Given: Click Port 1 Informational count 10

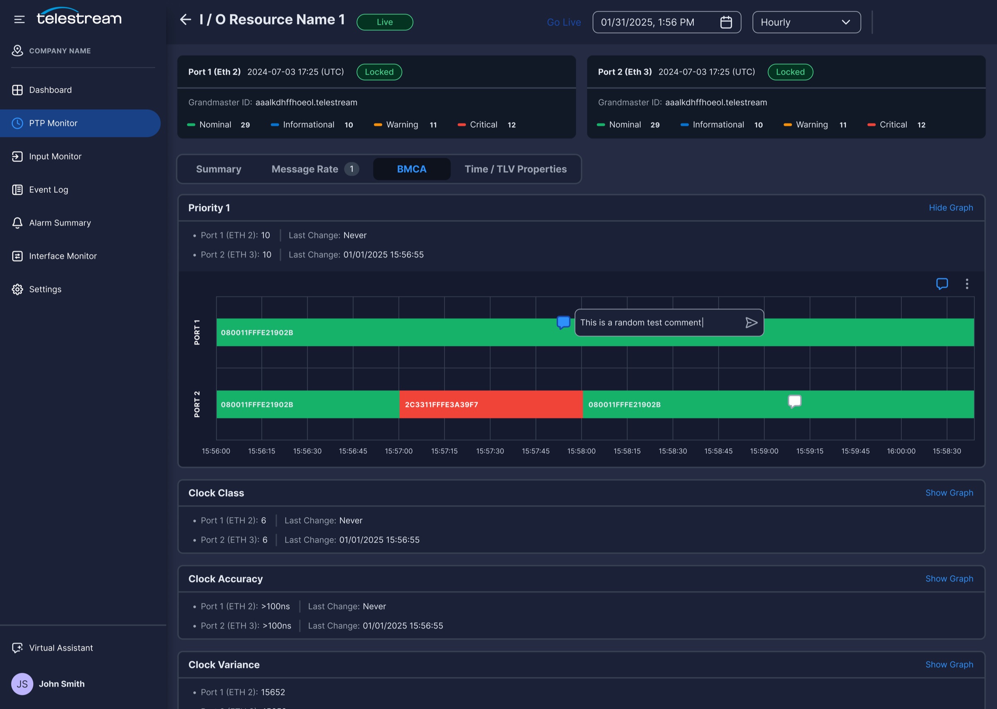Looking at the screenshot, I should [349, 125].
